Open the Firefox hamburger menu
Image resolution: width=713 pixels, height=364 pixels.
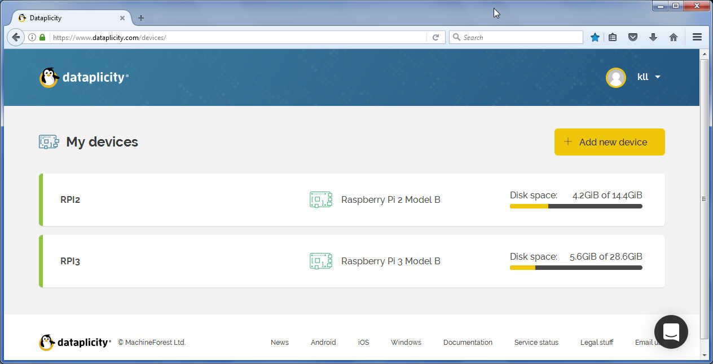coord(697,37)
